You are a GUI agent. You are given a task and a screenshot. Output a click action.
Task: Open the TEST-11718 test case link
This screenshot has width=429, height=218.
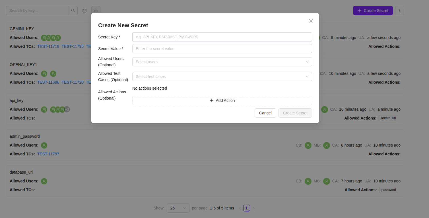48,46
